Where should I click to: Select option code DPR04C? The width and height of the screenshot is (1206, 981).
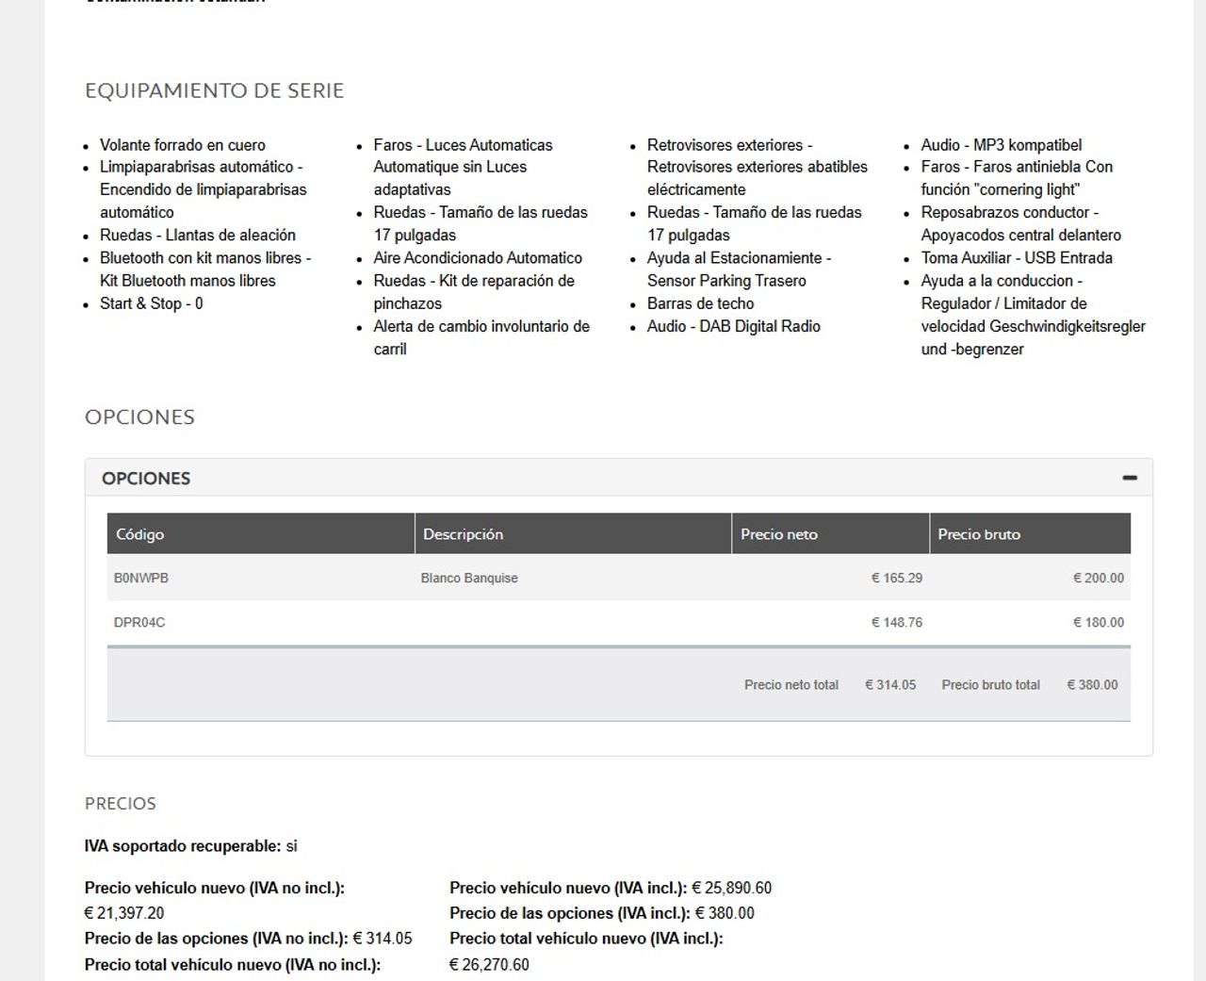pyautogui.click(x=139, y=623)
